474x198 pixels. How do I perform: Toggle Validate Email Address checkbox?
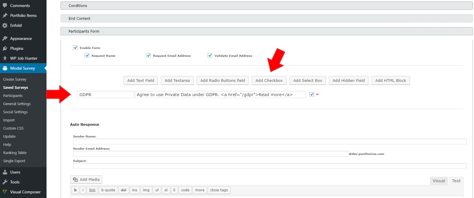pyautogui.click(x=210, y=55)
